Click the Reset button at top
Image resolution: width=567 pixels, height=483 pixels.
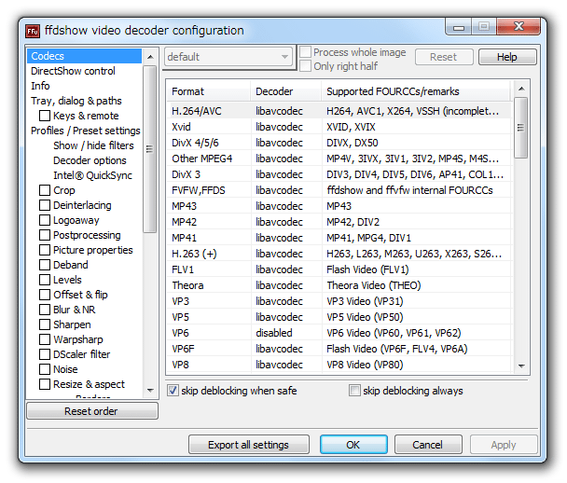coord(444,57)
